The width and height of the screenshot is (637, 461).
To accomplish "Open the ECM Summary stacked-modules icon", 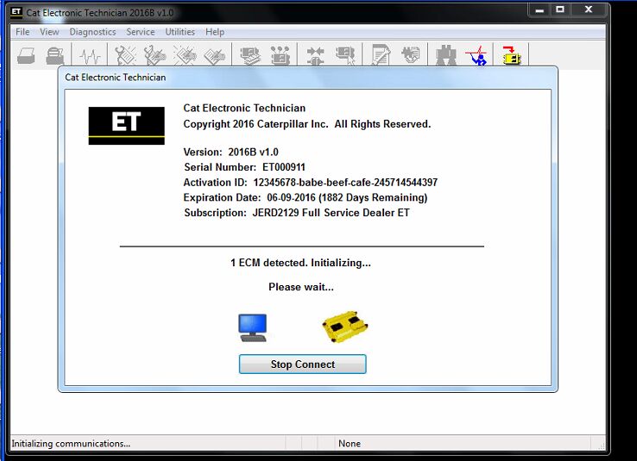I will 249,55.
